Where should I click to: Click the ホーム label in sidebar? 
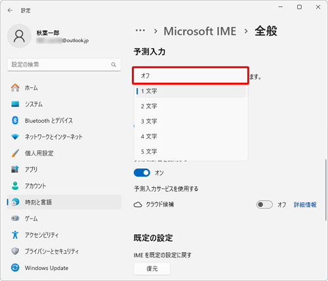(31, 88)
